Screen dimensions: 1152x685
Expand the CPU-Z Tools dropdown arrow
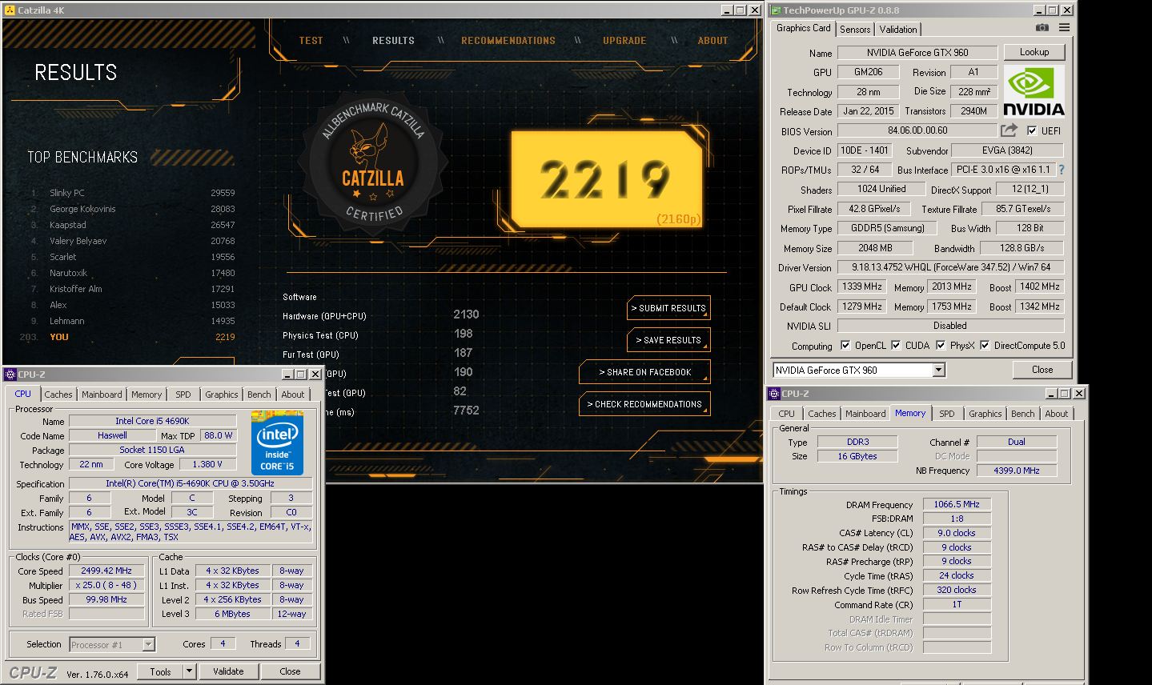point(189,671)
